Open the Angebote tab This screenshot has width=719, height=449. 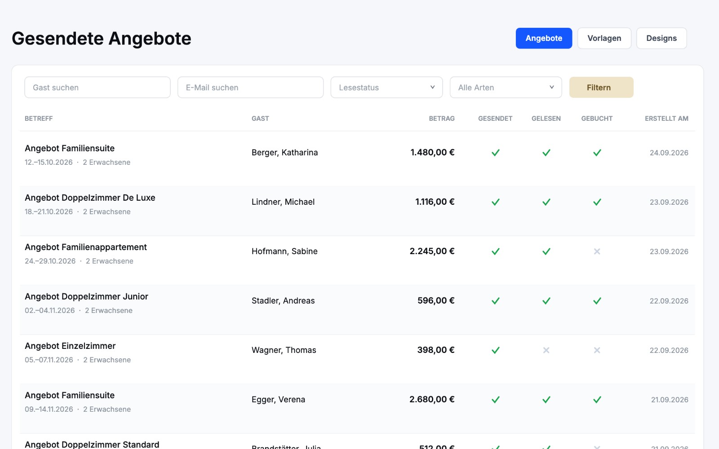click(544, 38)
